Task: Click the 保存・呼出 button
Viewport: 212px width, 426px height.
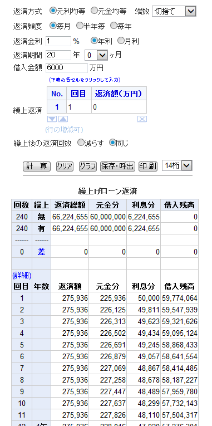Action: pos(117,167)
